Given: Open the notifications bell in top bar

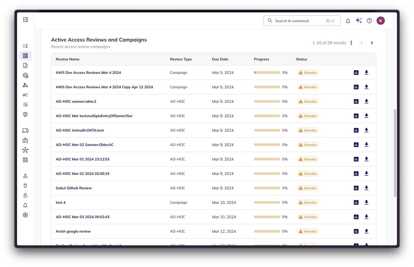Looking at the screenshot, I should (x=348, y=21).
